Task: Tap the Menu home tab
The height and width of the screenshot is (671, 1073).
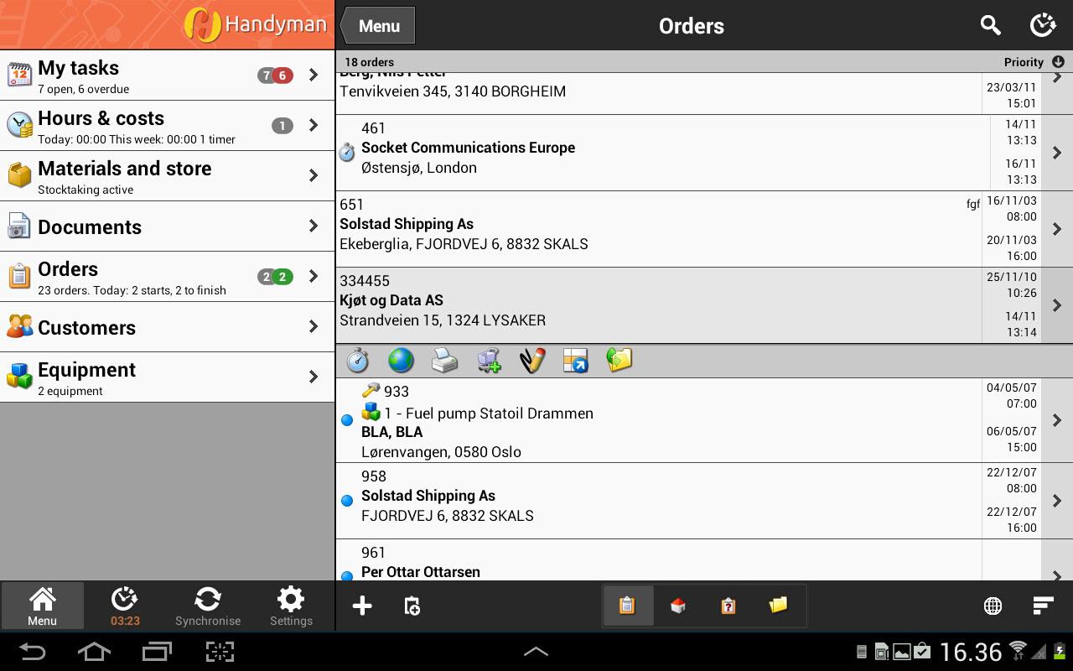Action: point(42,606)
